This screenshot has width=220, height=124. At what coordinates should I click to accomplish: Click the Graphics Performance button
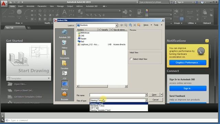[188, 63]
